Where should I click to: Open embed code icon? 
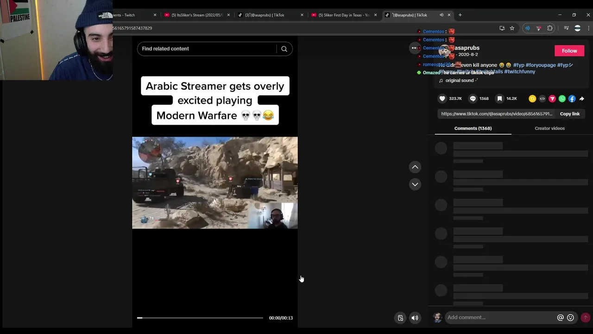[x=542, y=98]
